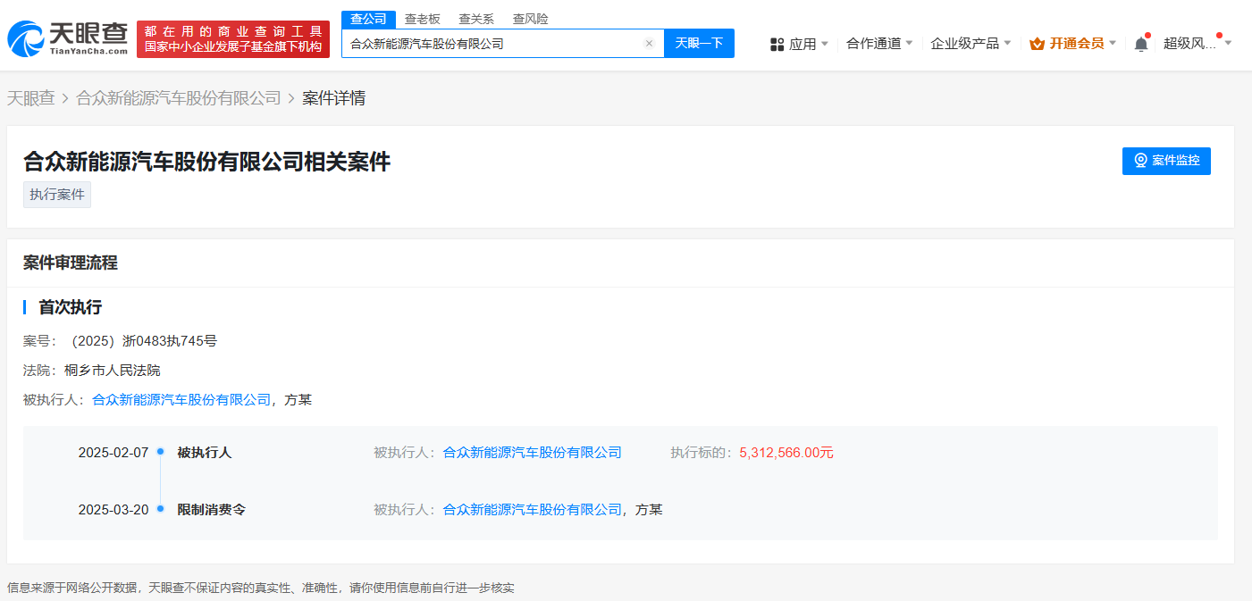Screen dimensions: 1252x601
Task: Open company link in 限制消费令 row
Action: pos(533,510)
